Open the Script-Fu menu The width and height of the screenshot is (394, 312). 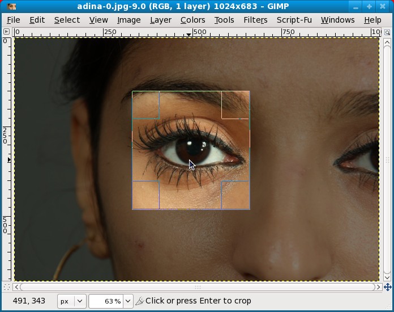tap(294, 20)
